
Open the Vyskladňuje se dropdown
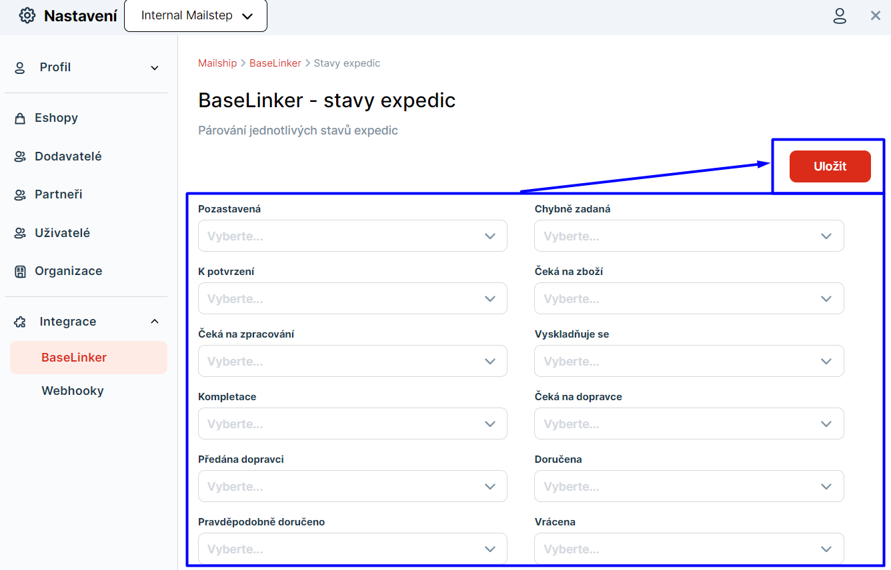(x=688, y=362)
